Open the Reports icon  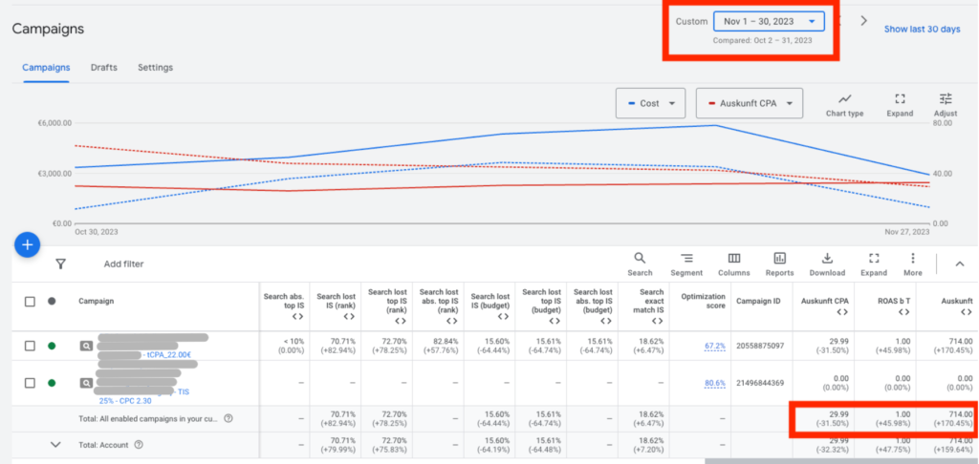779,259
